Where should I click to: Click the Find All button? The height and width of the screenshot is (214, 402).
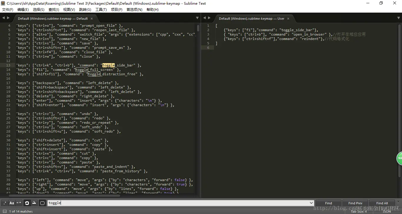(x=382, y=203)
